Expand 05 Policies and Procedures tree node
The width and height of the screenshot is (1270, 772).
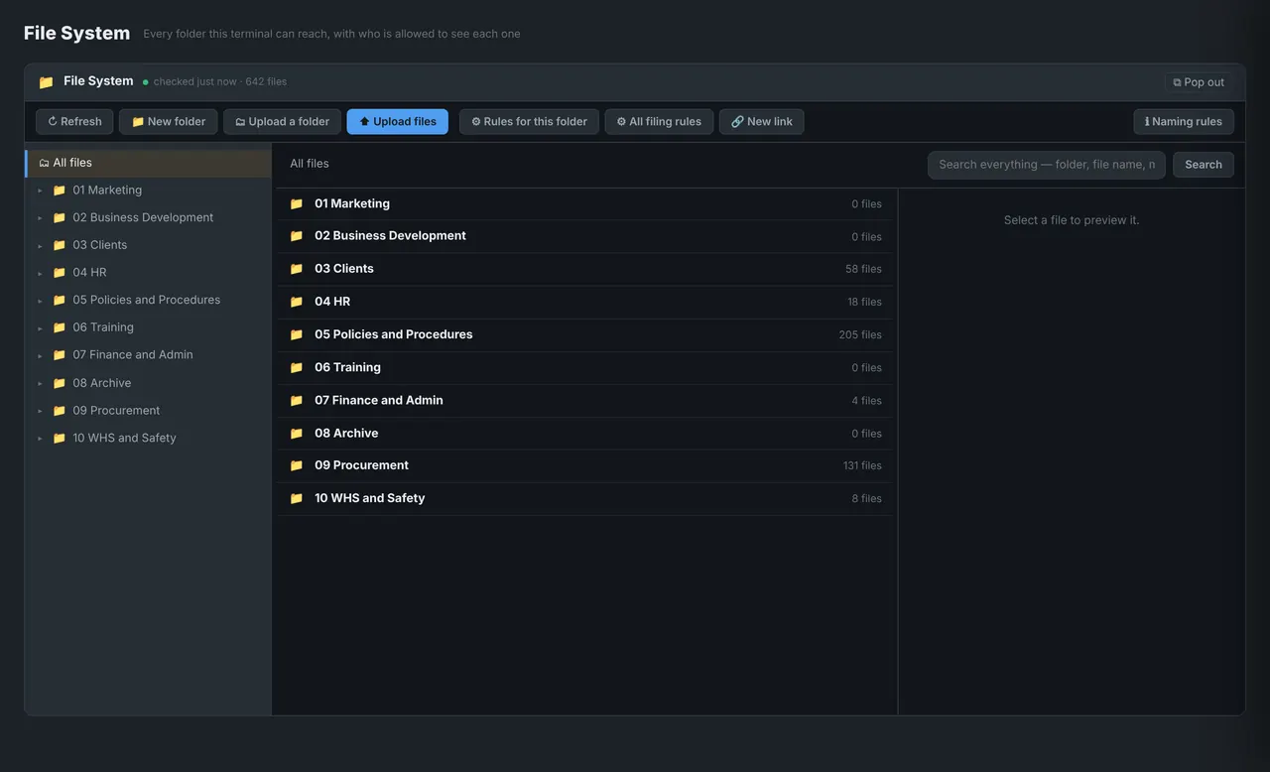40,301
